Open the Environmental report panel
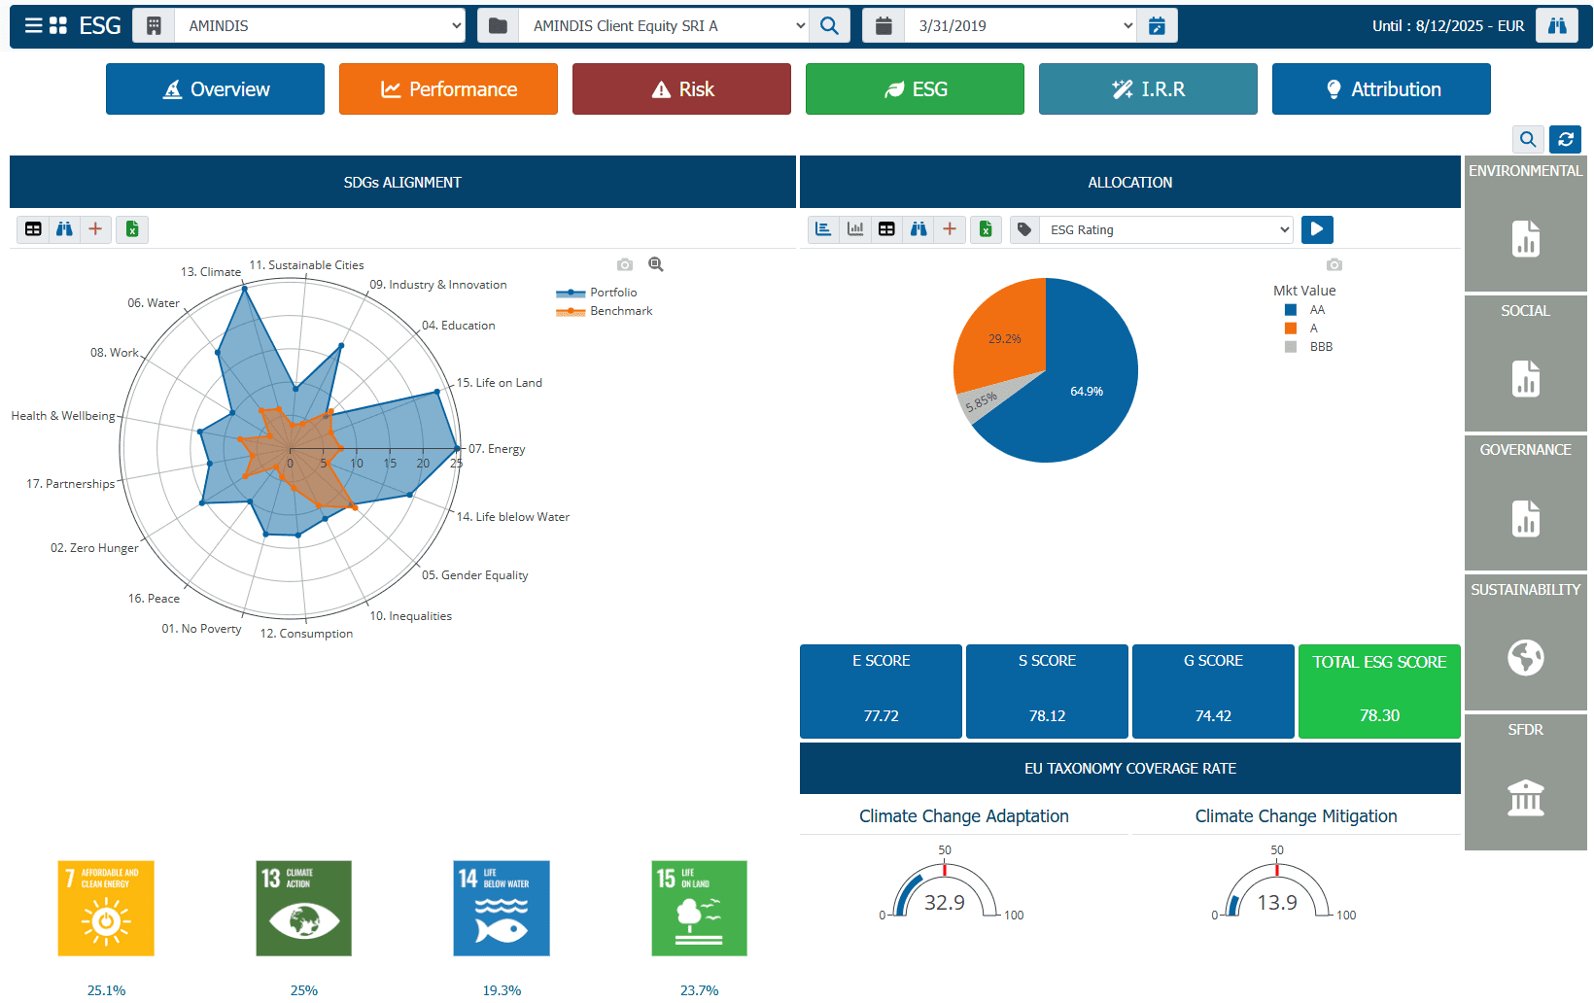Screen dimensions: 1594x1003 click(1525, 224)
